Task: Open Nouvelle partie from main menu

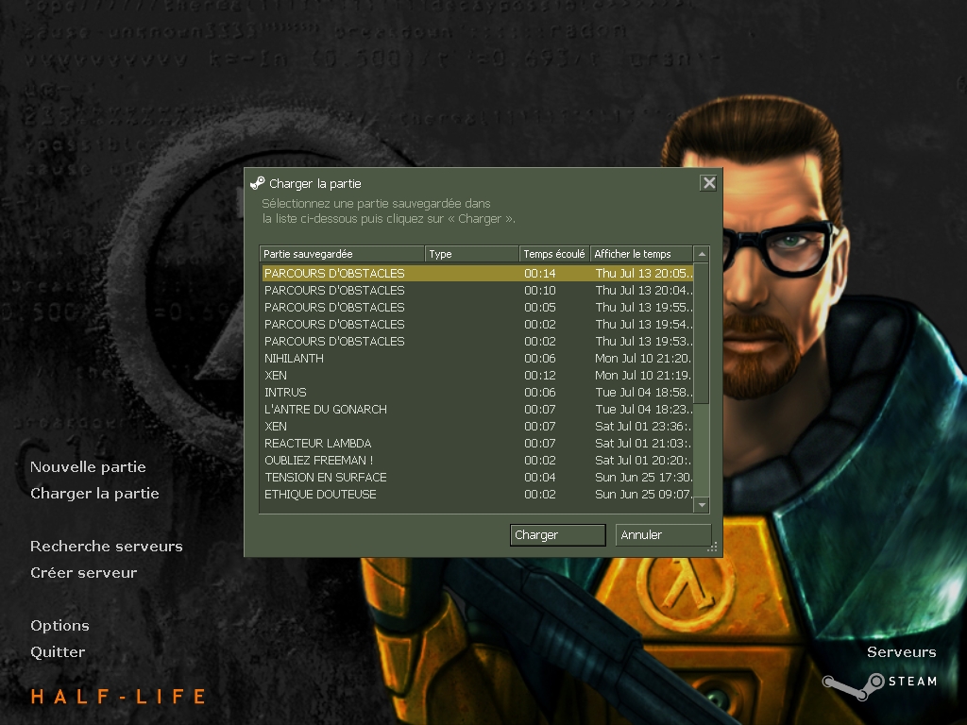Action: [x=88, y=467]
